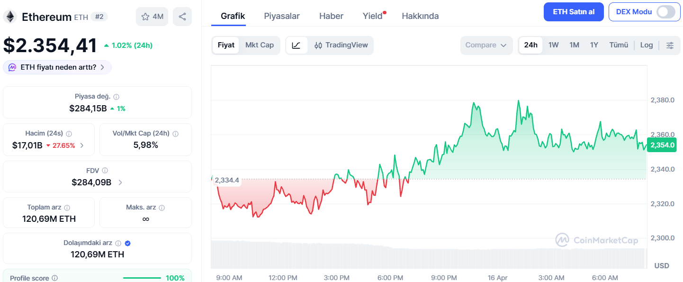The width and height of the screenshot is (683, 282).
Task: Click the 120,69M ETH Dolaşımdaki arz value
Action: pyautogui.click(x=98, y=255)
